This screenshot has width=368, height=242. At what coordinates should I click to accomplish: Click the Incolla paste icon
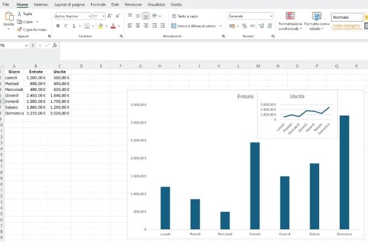[9, 16]
